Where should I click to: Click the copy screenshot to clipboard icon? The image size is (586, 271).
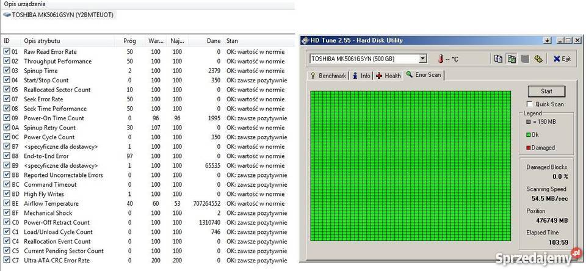(512, 59)
